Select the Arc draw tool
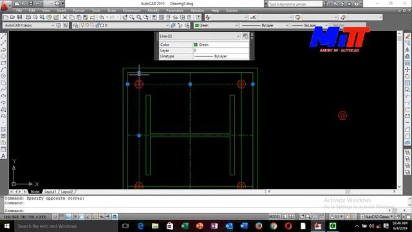The width and height of the screenshot is (412, 232). [3, 70]
